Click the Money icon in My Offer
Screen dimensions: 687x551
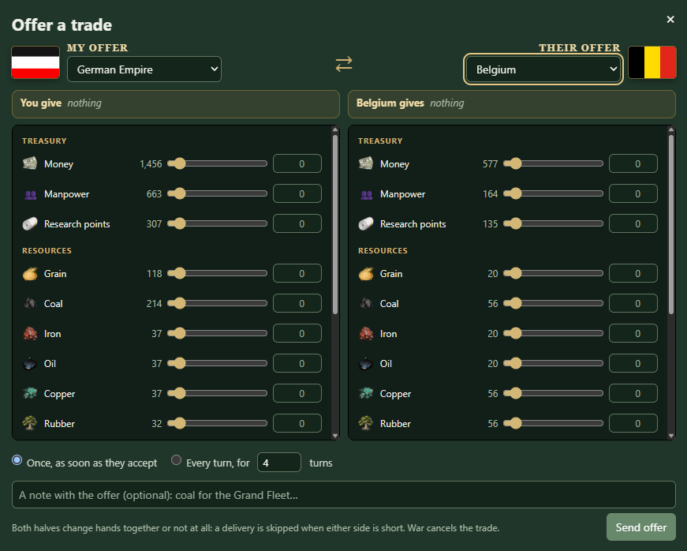[x=30, y=163]
